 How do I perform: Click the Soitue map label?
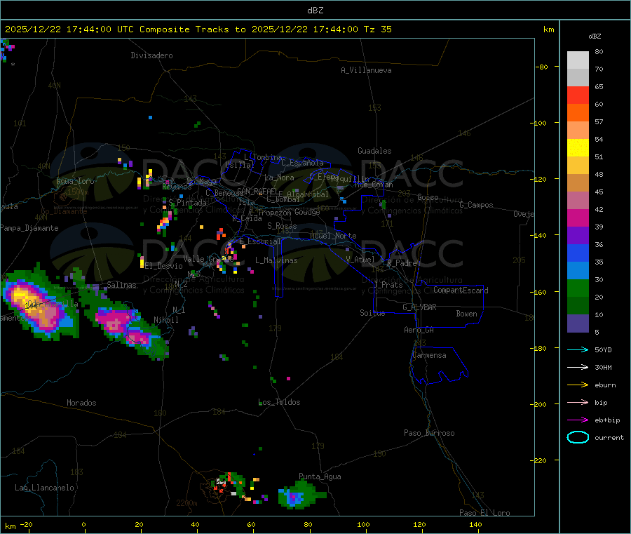click(x=372, y=313)
